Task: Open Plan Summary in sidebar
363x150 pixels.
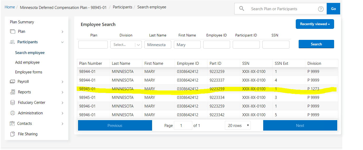Action: [x=22, y=22]
